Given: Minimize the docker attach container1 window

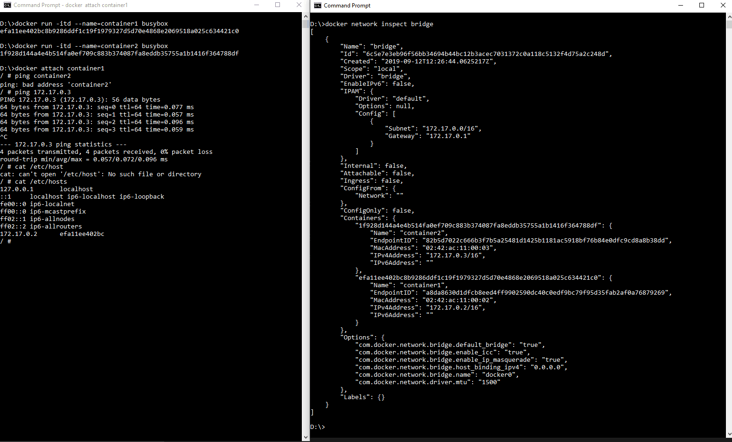Looking at the screenshot, I should click(x=256, y=5).
